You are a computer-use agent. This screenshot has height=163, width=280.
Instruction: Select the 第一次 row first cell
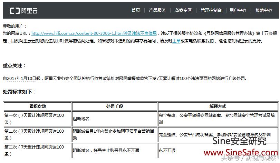tap(38, 119)
